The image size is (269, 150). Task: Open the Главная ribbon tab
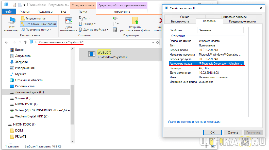25,12
